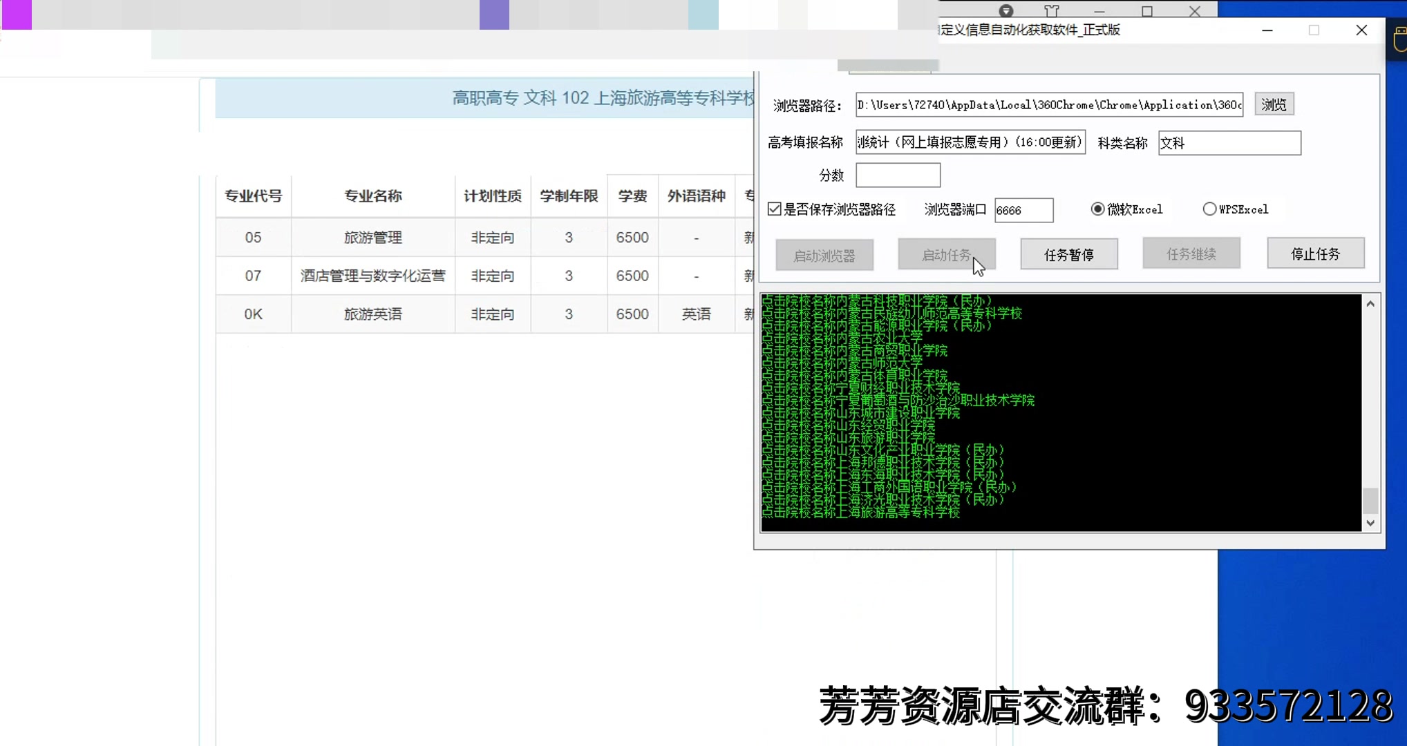Screen dimensions: 1407x746
Task: Pause the task with 任务暂停 button
Action: (1069, 254)
